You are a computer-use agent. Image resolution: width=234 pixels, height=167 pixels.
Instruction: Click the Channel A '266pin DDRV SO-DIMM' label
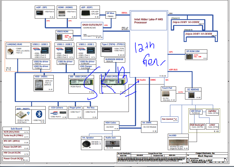186,22
